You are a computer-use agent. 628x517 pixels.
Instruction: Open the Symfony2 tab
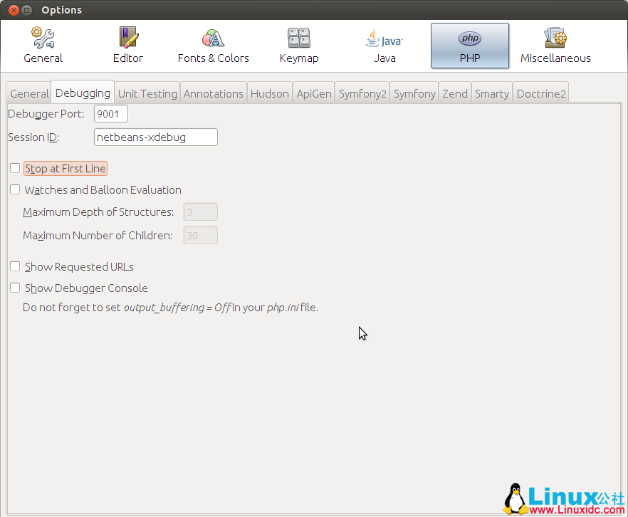coord(362,93)
